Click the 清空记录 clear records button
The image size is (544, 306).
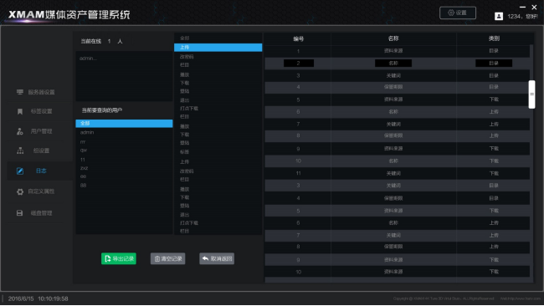[167, 258]
